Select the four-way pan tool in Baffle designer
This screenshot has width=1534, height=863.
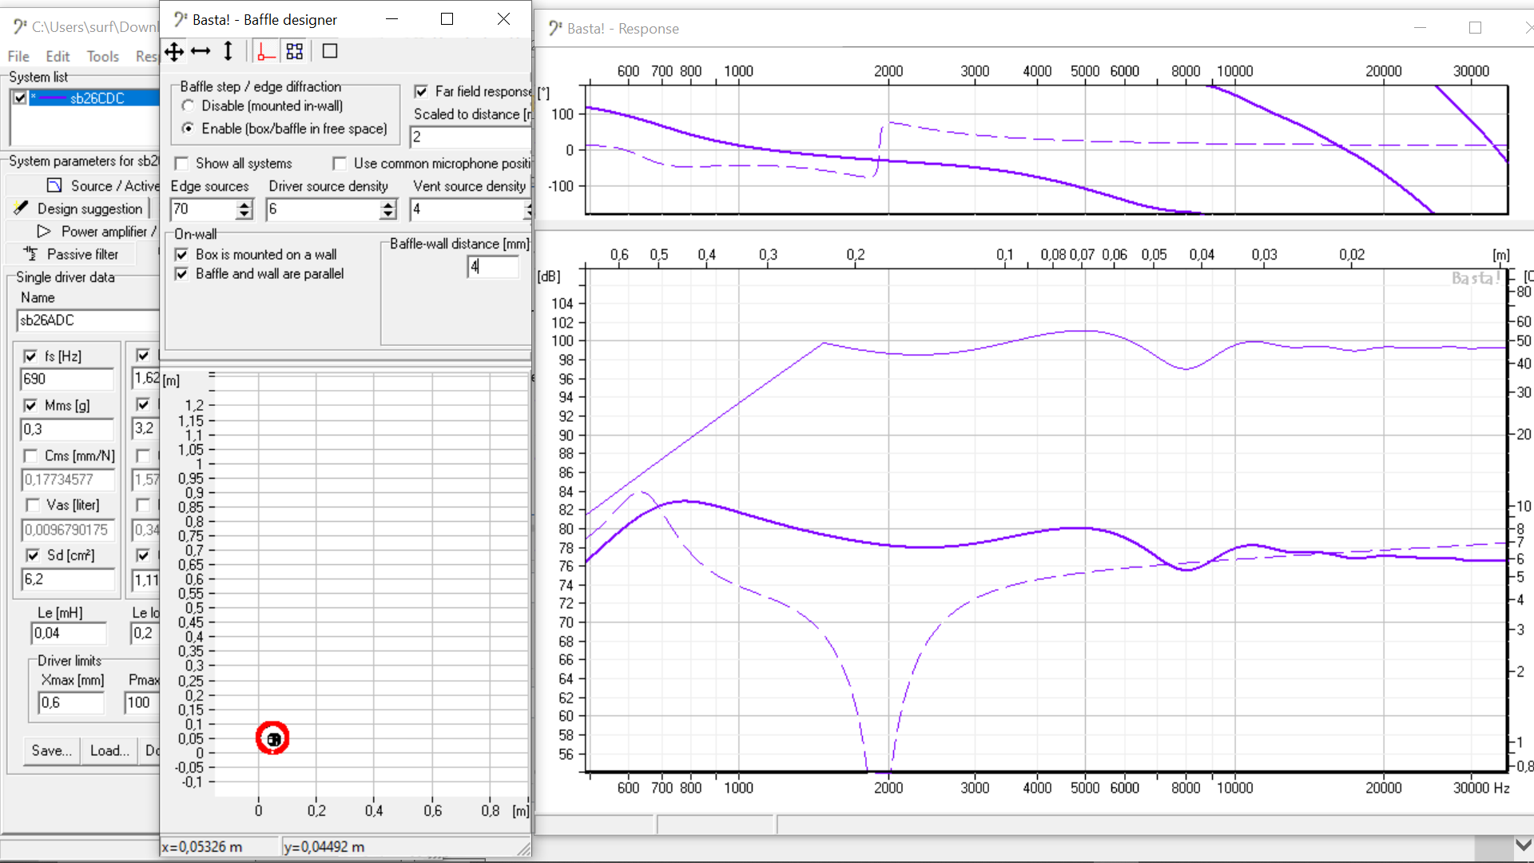tap(174, 52)
